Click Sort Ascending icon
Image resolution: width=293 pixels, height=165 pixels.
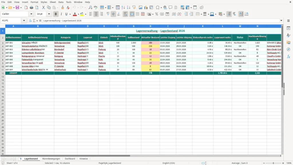123,7
